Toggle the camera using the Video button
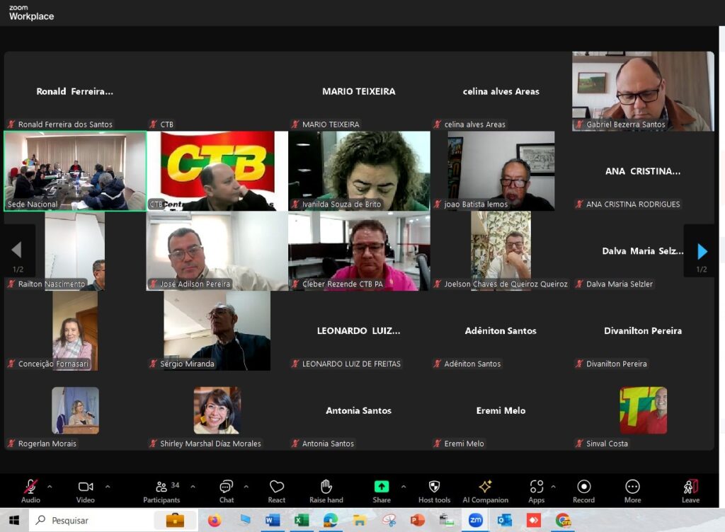Image resolution: width=725 pixels, height=532 pixels. (x=86, y=491)
